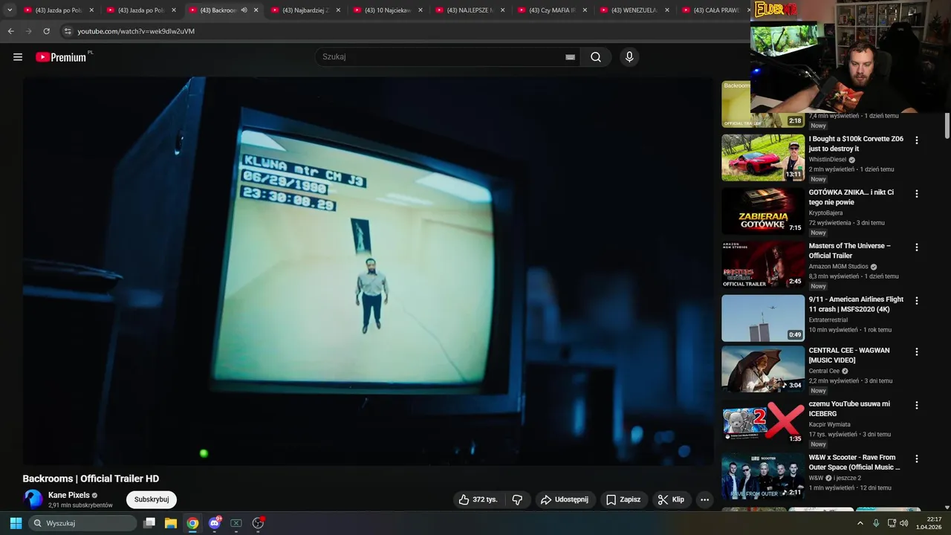This screenshot has width=951, height=535.
Task: Close the 10 Najciekaw browser tab
Action: tap(421, 10)
